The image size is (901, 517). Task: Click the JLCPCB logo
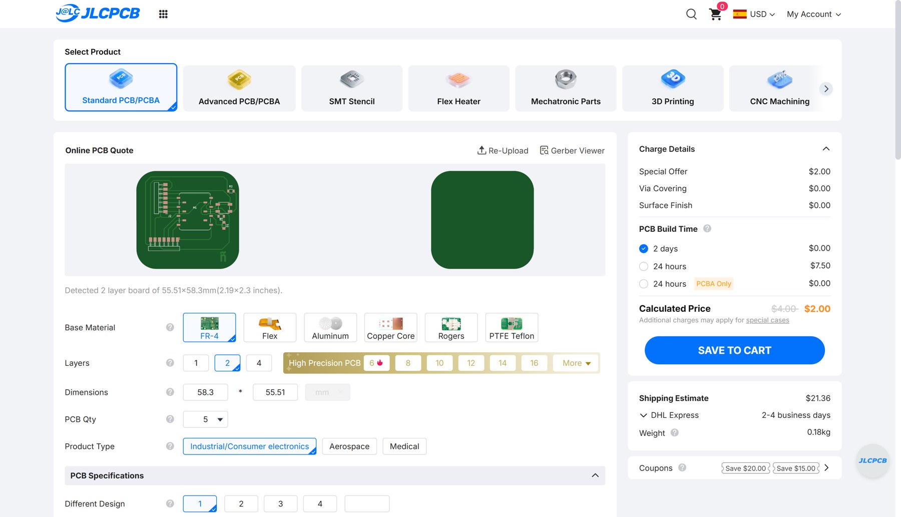click(98, 13)
